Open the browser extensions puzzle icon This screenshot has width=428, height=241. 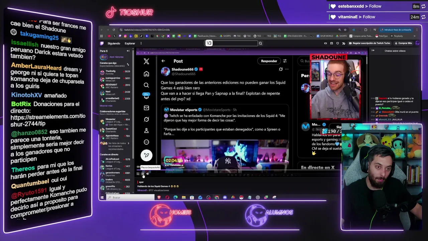pyautogui.click(x=365, y=30)
